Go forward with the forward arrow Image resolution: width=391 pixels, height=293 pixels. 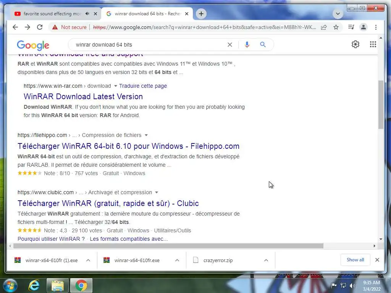[x=27, y=27]
